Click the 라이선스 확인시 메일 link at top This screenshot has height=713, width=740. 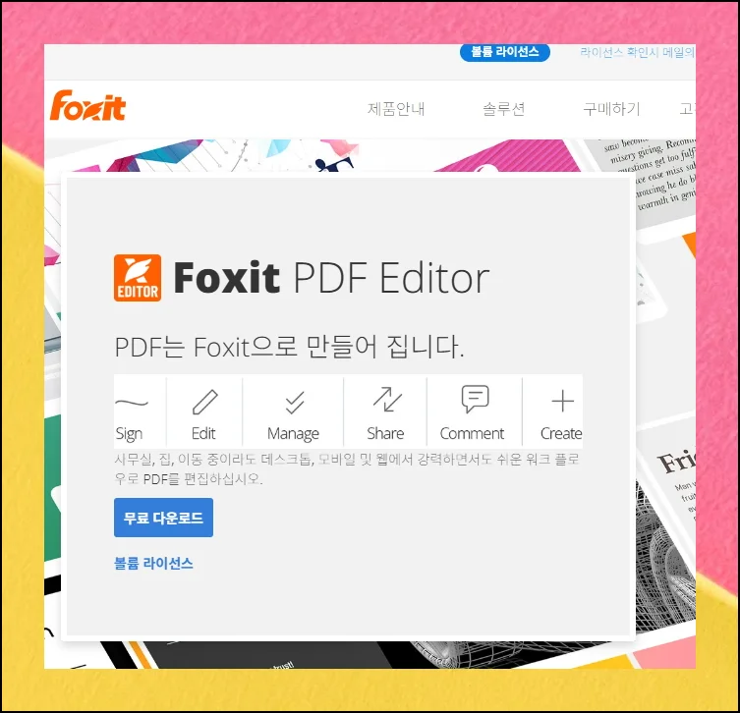point(637,52)
